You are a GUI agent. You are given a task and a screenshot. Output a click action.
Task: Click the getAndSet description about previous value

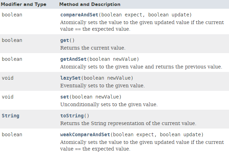(x=141, y=66)
